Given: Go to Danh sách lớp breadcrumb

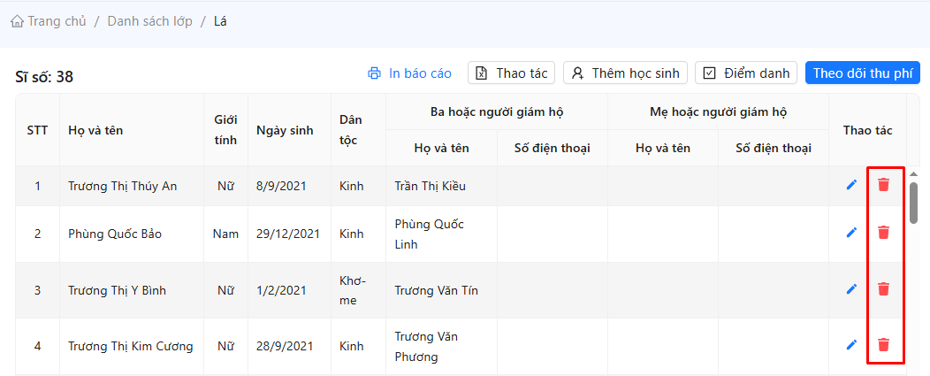Looking at the screenshot, I should click(148, 21).
